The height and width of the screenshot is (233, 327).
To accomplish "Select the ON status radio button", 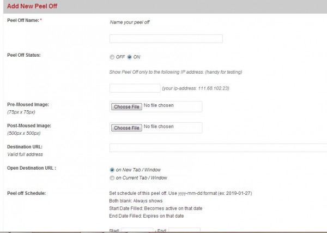I will (x=130, y=57).
